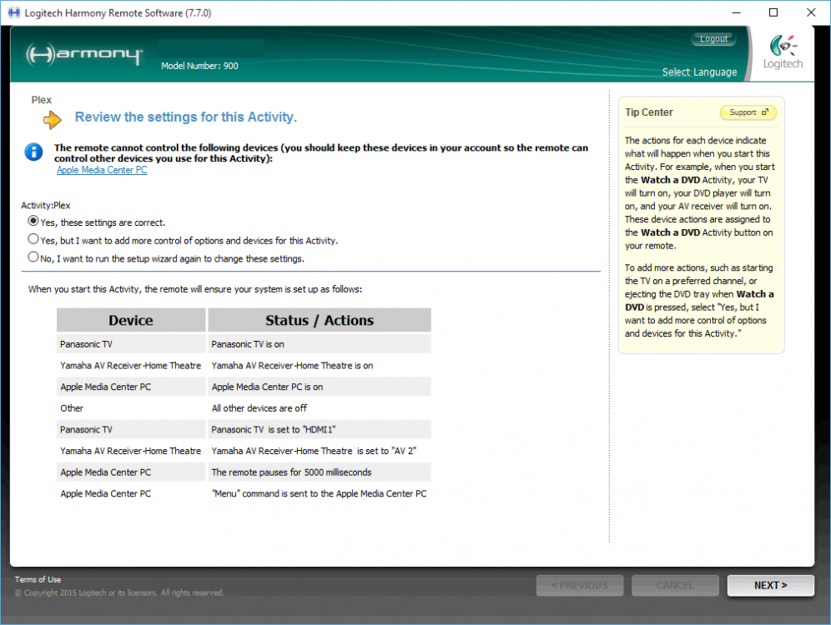The height and width of the screenshot is (625, 831).
Task: Click the CANCEL button
Action: pyautogui.click(x=675, y=585)
